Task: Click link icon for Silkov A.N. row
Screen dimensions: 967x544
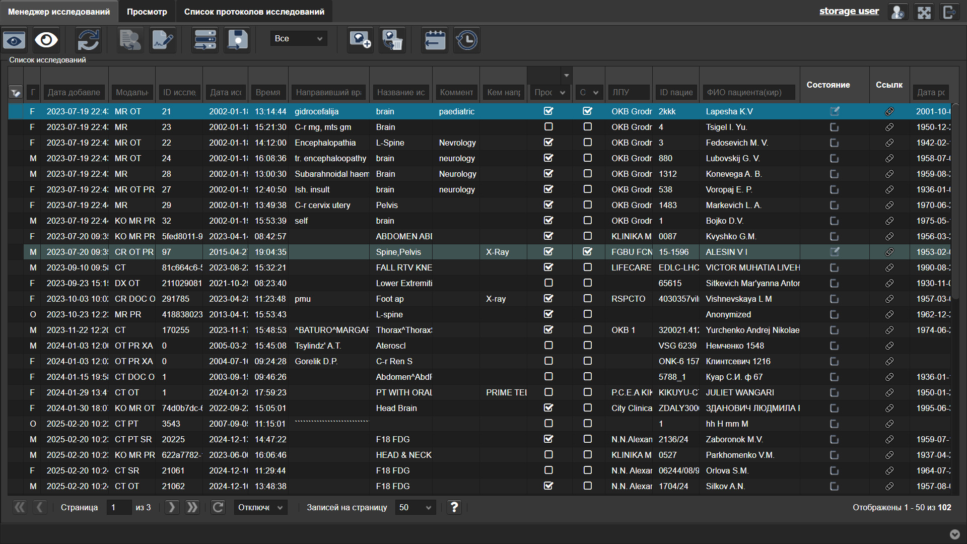Action: coord(889,486)
